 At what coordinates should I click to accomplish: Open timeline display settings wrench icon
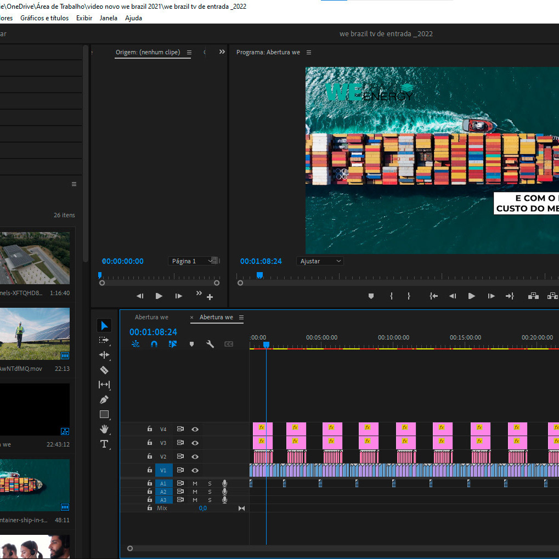pos(210,344)
